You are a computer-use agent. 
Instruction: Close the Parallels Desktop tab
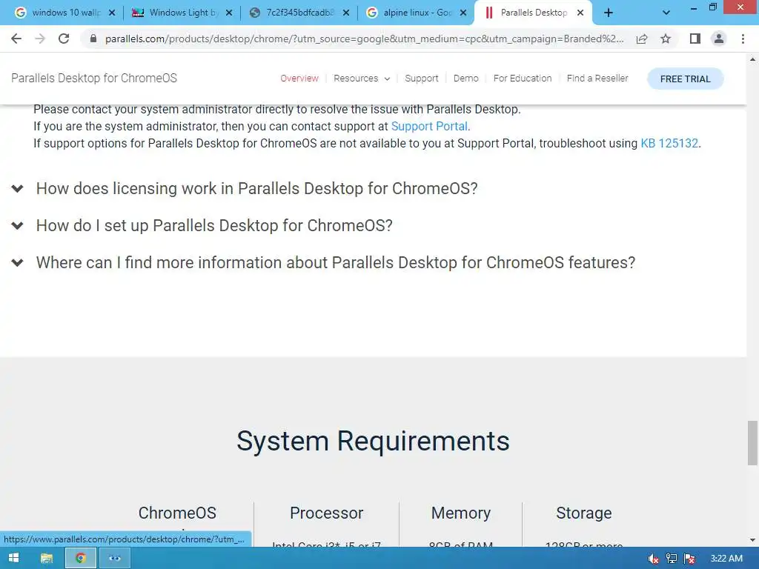click(x=580, y=13)
